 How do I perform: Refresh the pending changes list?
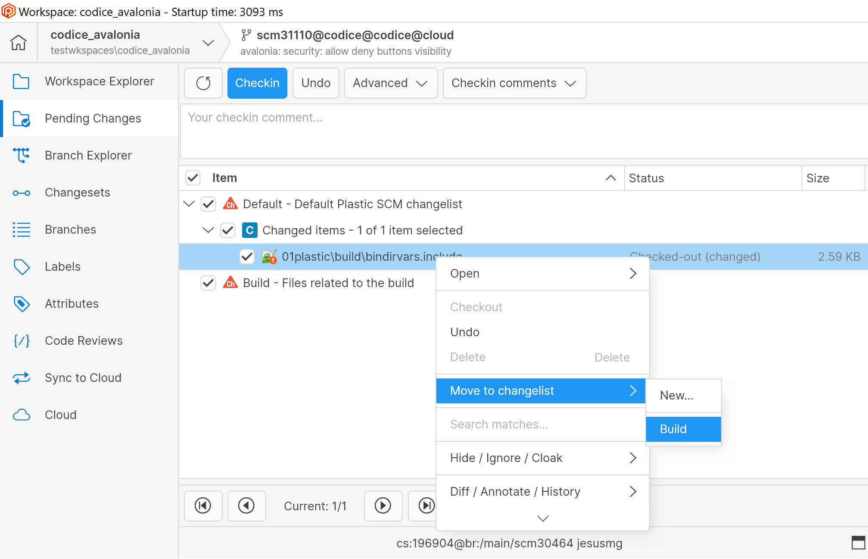203,83
